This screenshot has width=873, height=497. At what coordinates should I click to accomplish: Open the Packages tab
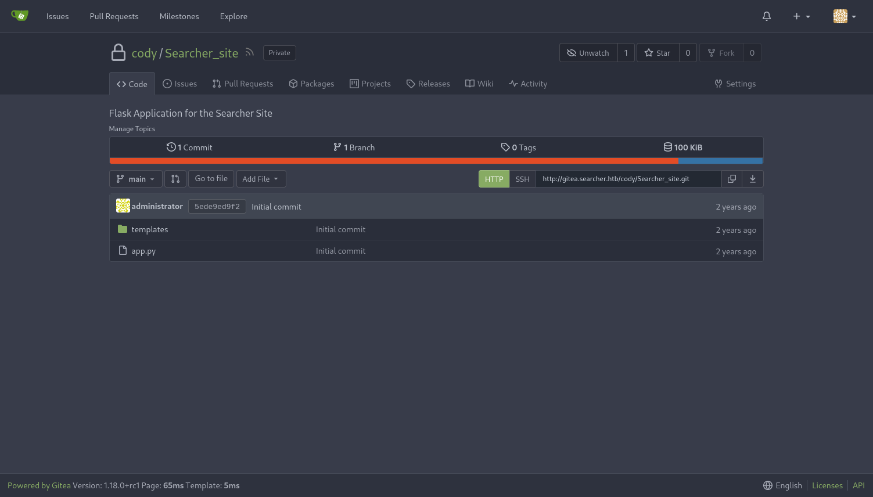coord(312,84)
